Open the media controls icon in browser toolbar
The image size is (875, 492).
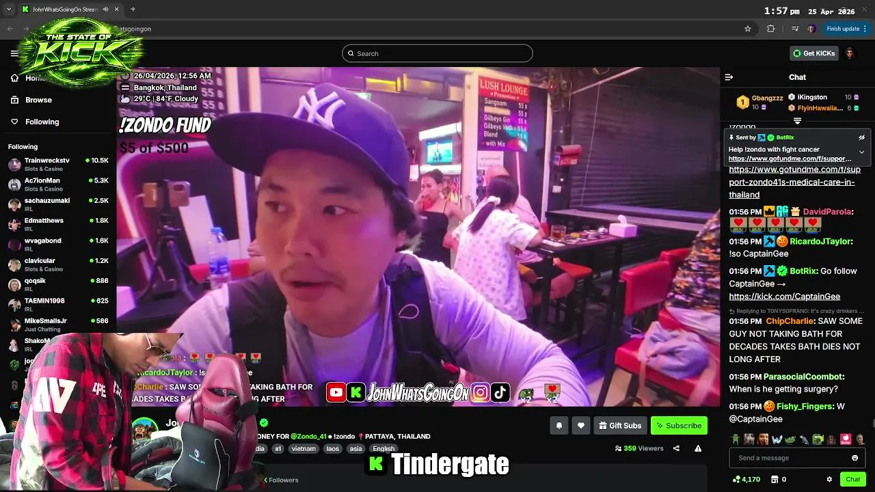click(794, 29)
